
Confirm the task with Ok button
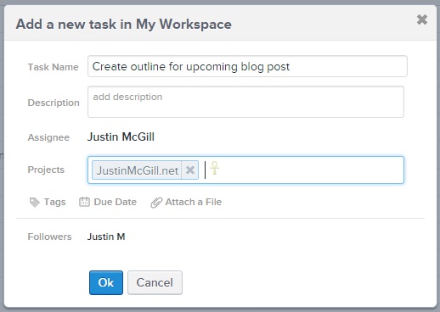coord(106,282)
